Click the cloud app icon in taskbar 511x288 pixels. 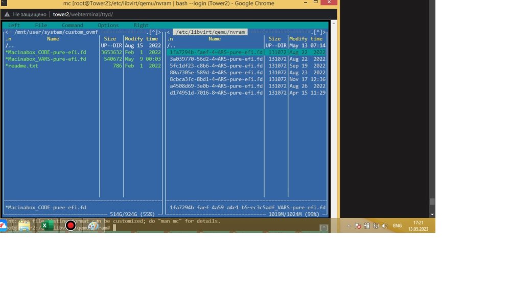point(3,226)
